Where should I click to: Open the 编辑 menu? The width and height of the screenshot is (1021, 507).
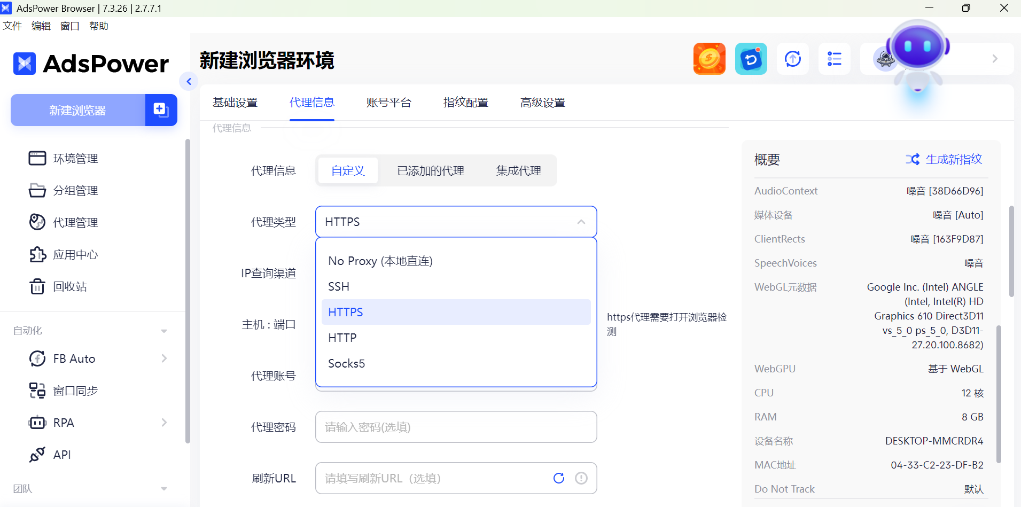pyautogui.click(x=41, y=26)
